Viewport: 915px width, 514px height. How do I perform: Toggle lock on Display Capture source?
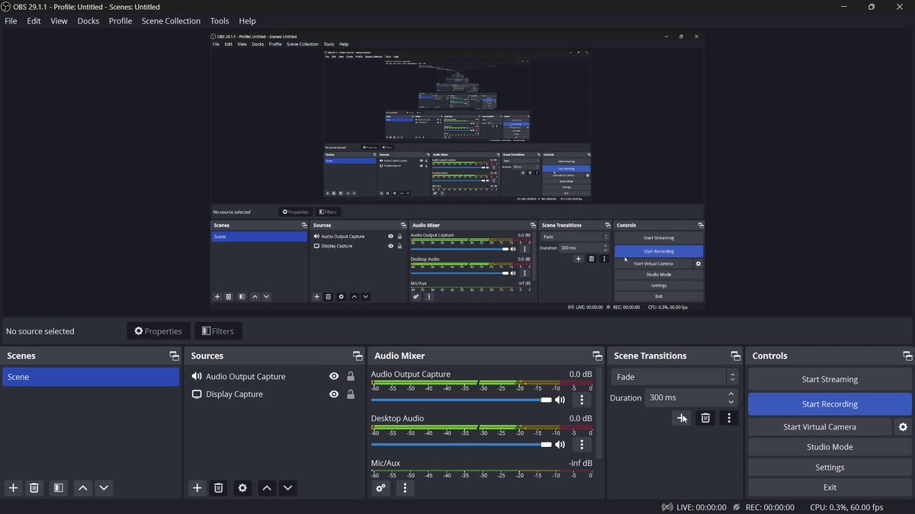pos(351,394)
